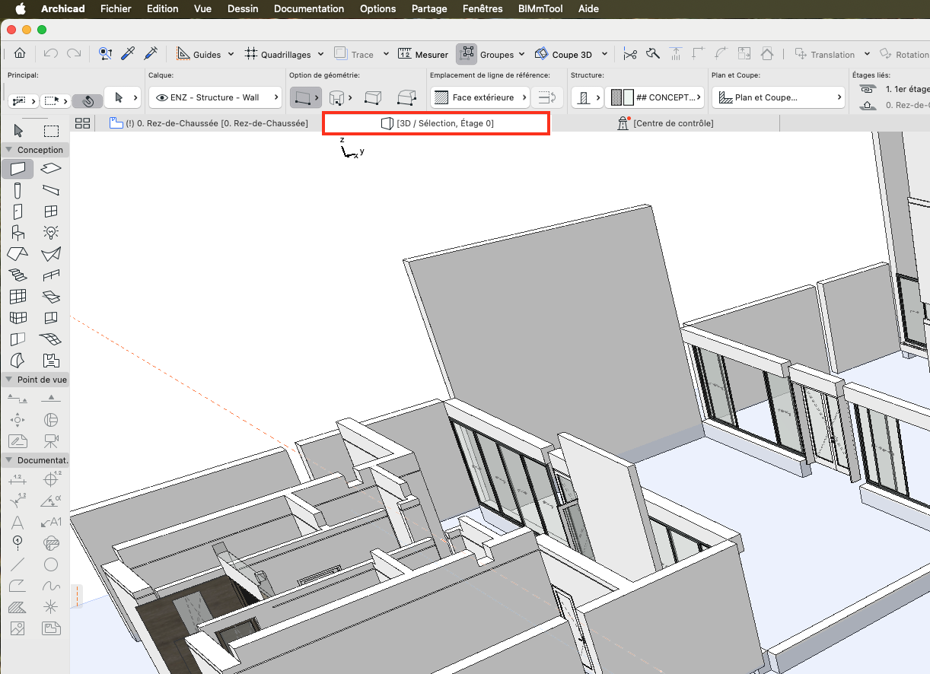Pick the Lamp tool

click(x=51, y=233)
